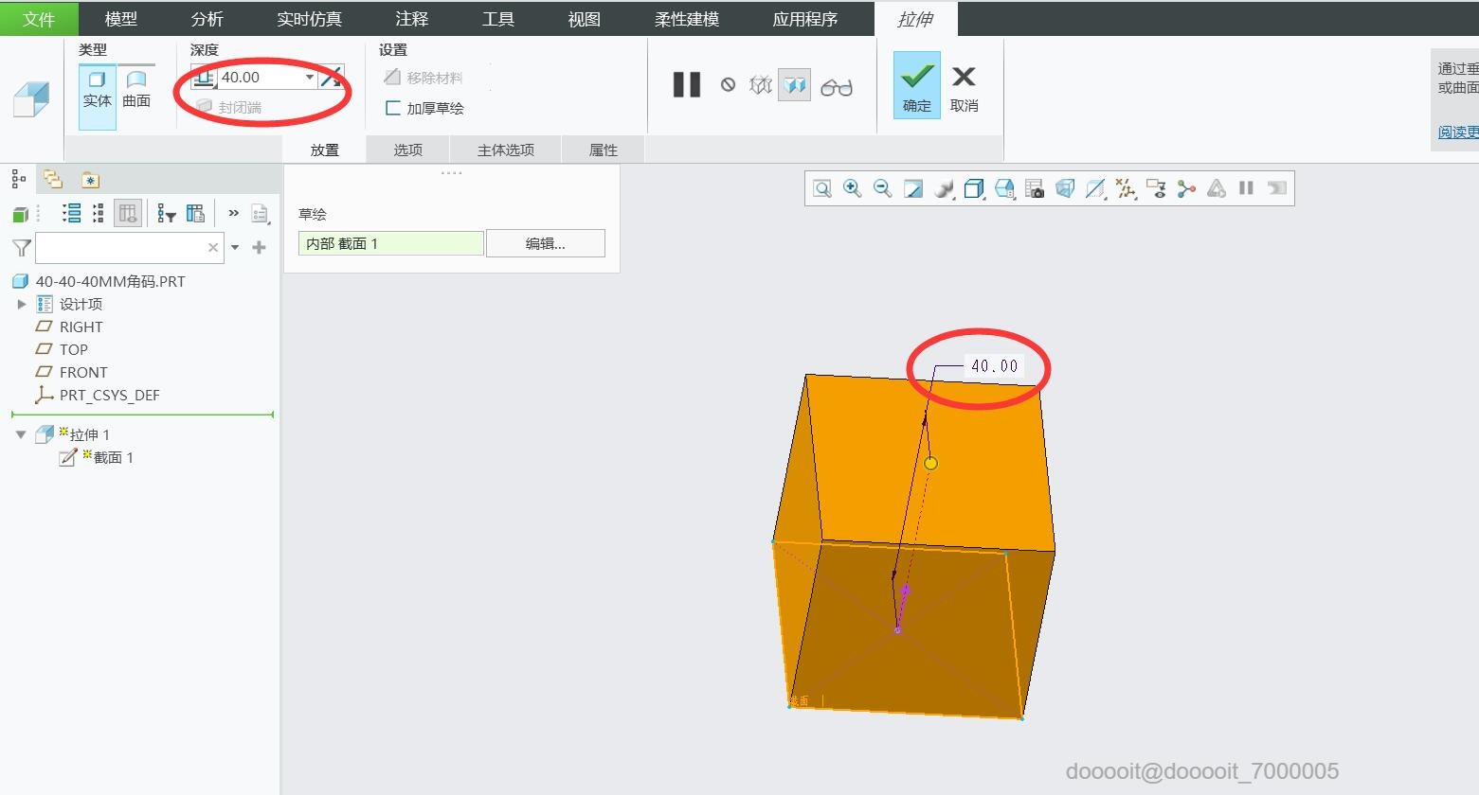1479x795 pixels.
Task: Click the 编辑... sketch button
Action: coord(546,243)
